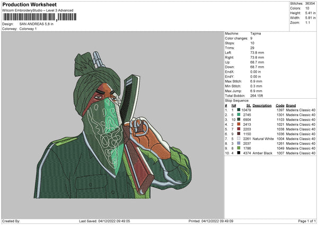The image size is (318, 225).
Task: Click "Madeira Classic 40" brand for code 1261
Action: 301,144
